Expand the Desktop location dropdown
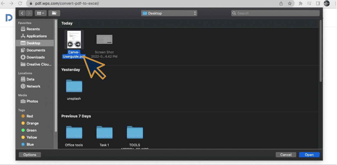337x165 pixels. 169,13
